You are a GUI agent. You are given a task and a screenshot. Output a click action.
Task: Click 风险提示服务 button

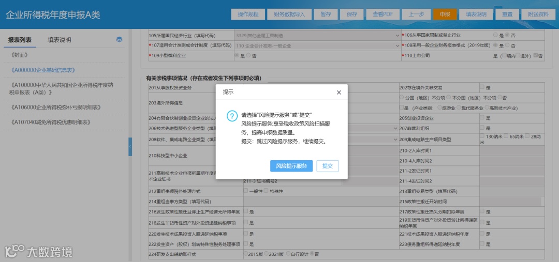point(291,166)
